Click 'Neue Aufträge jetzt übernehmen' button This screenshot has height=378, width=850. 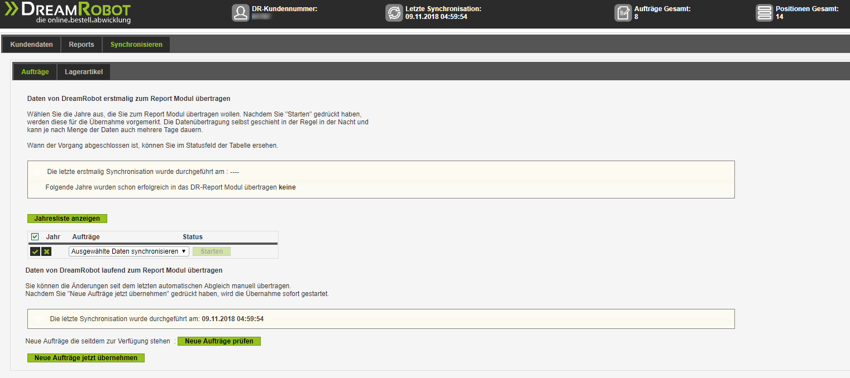(x=86, y=358)
